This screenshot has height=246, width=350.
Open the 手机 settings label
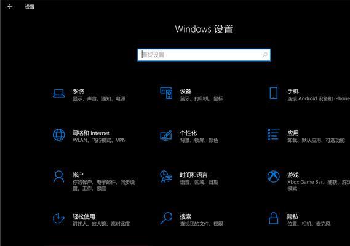pyautogui.click(x=293, y=91)
